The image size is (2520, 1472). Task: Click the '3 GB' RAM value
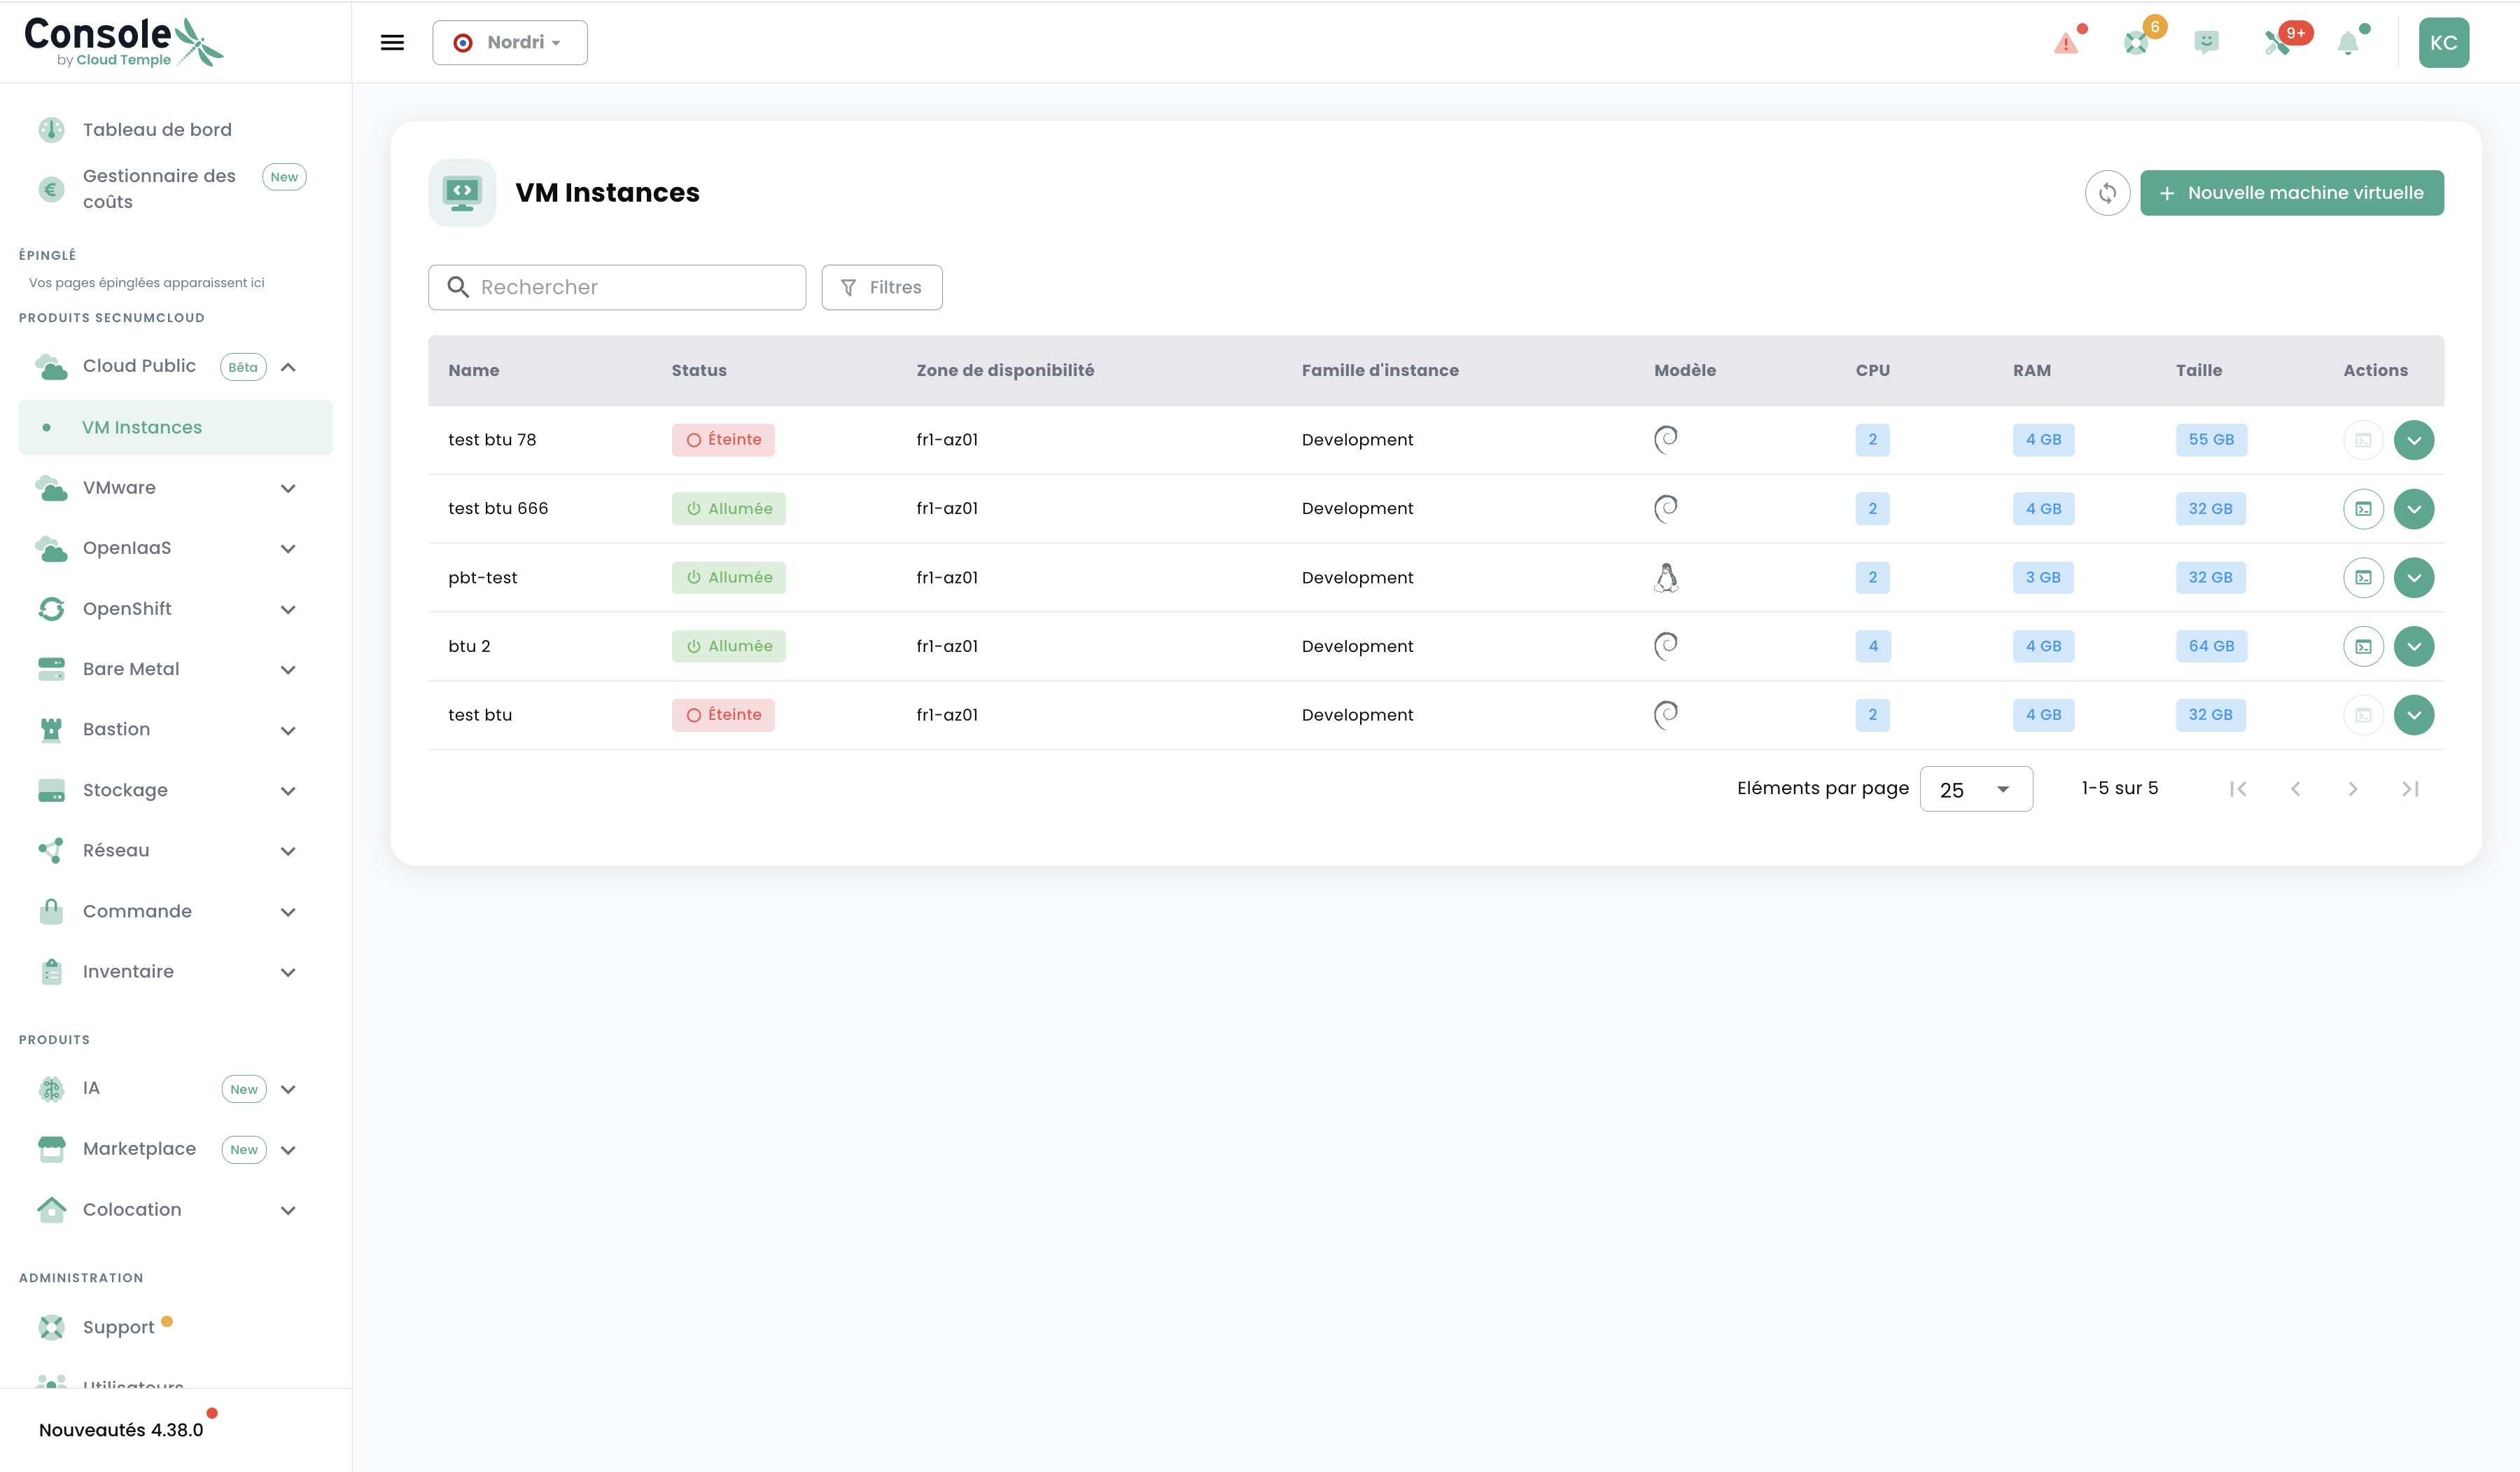pos(2043,578)
